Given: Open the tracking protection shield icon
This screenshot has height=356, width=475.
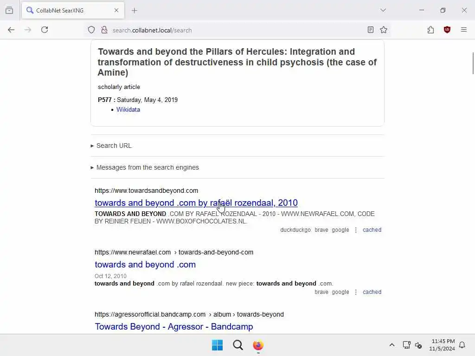Looking at the screenshot, I should coord(91,30).
